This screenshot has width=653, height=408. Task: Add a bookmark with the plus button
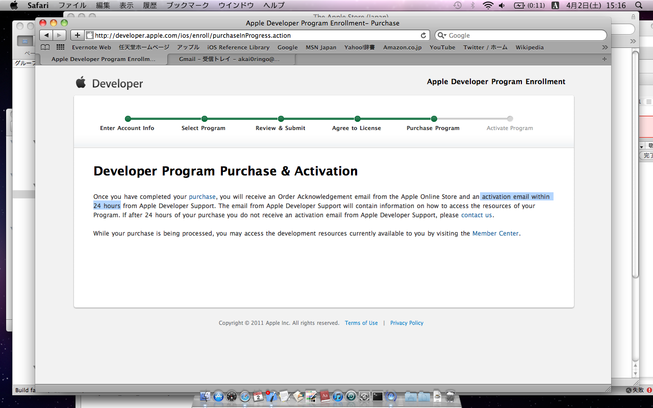pos(78,35)
